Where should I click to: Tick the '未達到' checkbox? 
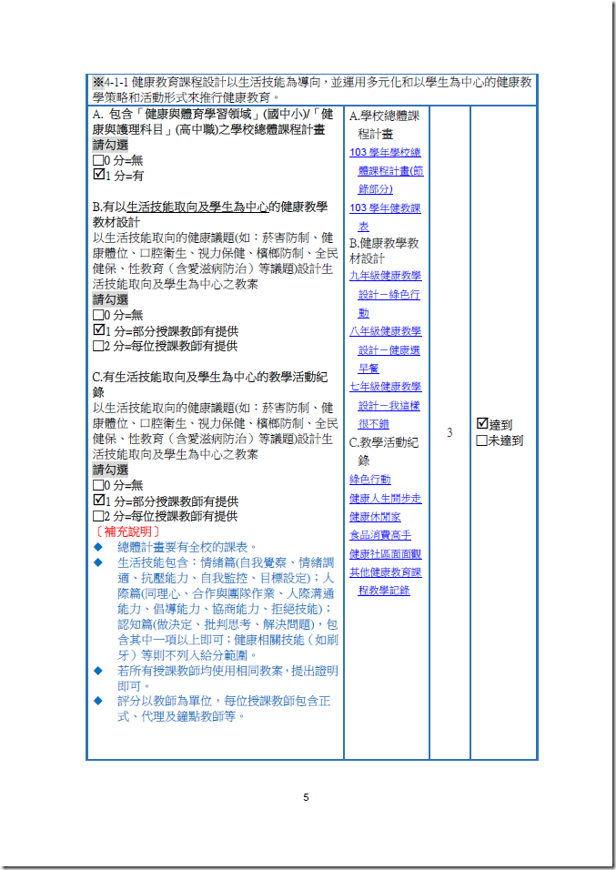(x=481, y=440)
